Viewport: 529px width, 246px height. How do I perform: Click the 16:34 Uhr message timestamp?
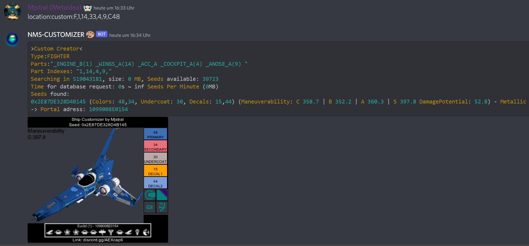(x=130, y=35)
